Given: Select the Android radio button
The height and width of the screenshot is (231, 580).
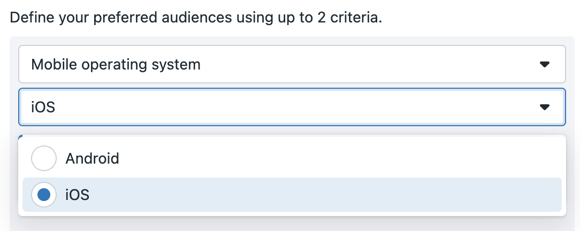Looking at the screenshot, I should (44, 158).
